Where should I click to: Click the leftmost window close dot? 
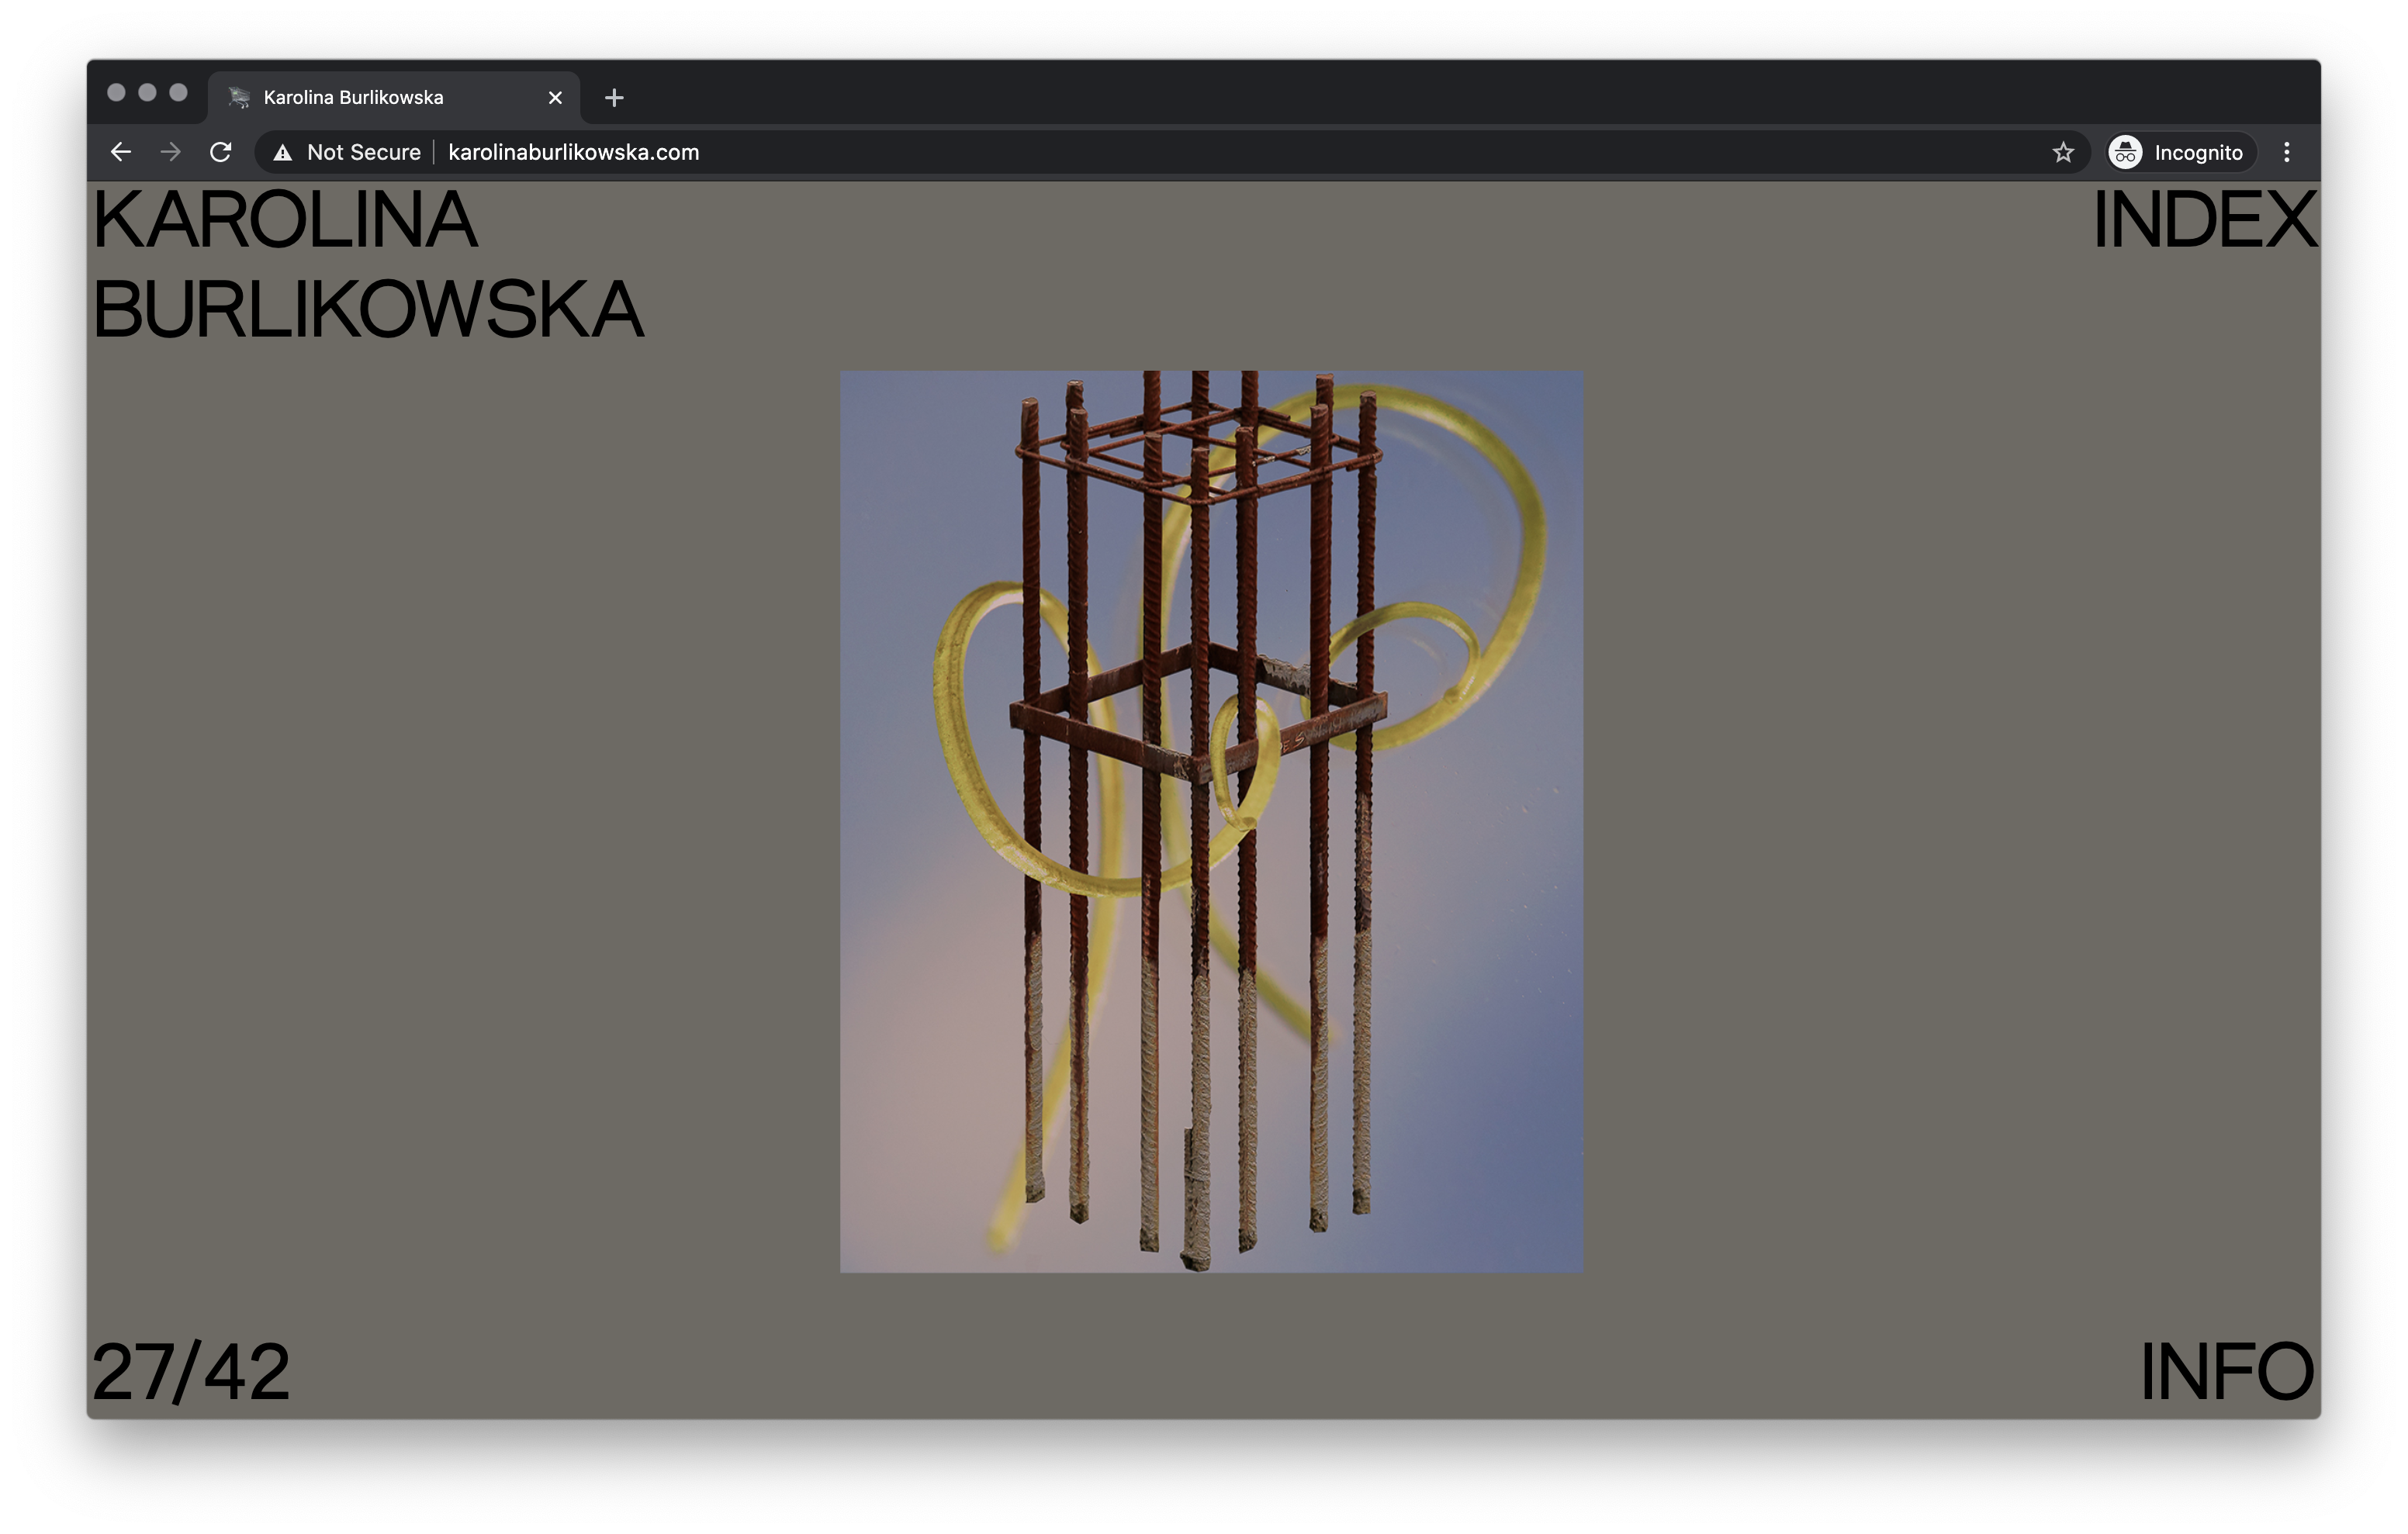point(116,93)
